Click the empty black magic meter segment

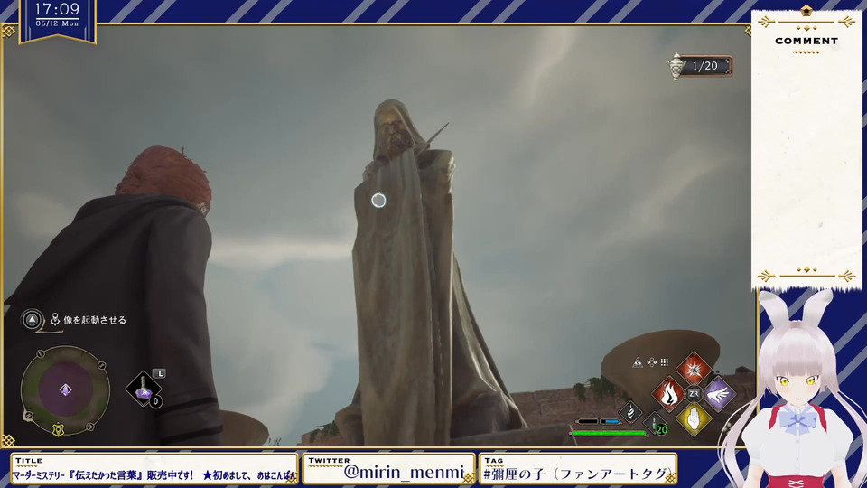(587, 422)
